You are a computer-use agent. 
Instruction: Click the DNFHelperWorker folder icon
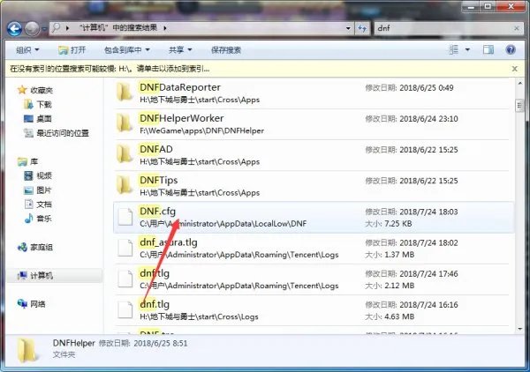(125, 123)
